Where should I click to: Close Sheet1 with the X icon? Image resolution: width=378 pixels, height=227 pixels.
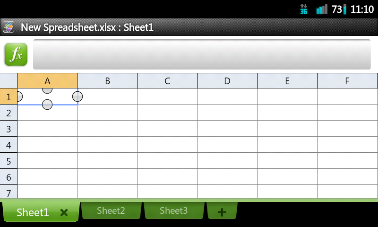[x=64, y=212]
